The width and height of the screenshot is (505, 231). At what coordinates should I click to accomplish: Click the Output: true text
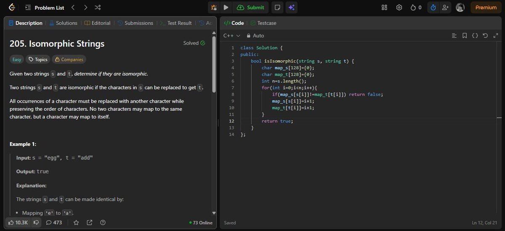click(32, 172)
